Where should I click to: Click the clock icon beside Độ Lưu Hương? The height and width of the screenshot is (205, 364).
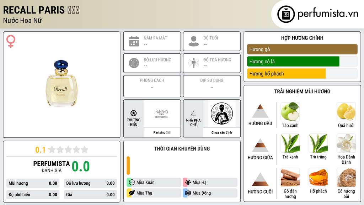pos(134,63)
